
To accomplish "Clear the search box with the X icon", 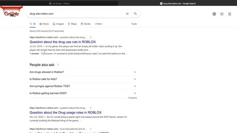I will pyautogui.click(x=127, y=14).
